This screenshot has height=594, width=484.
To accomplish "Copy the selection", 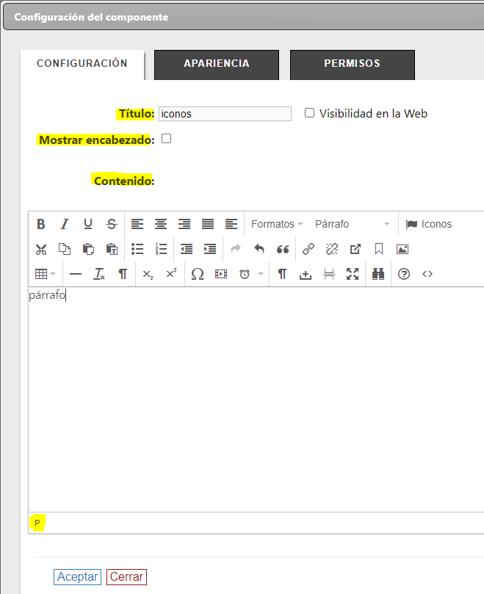I will pyautogui.click(x=65, y=249).
